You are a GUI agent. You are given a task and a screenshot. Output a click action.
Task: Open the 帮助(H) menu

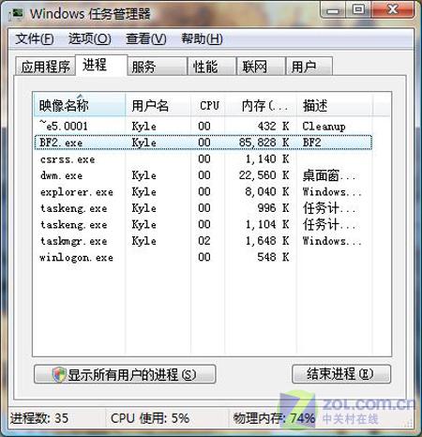pos(202,39)
